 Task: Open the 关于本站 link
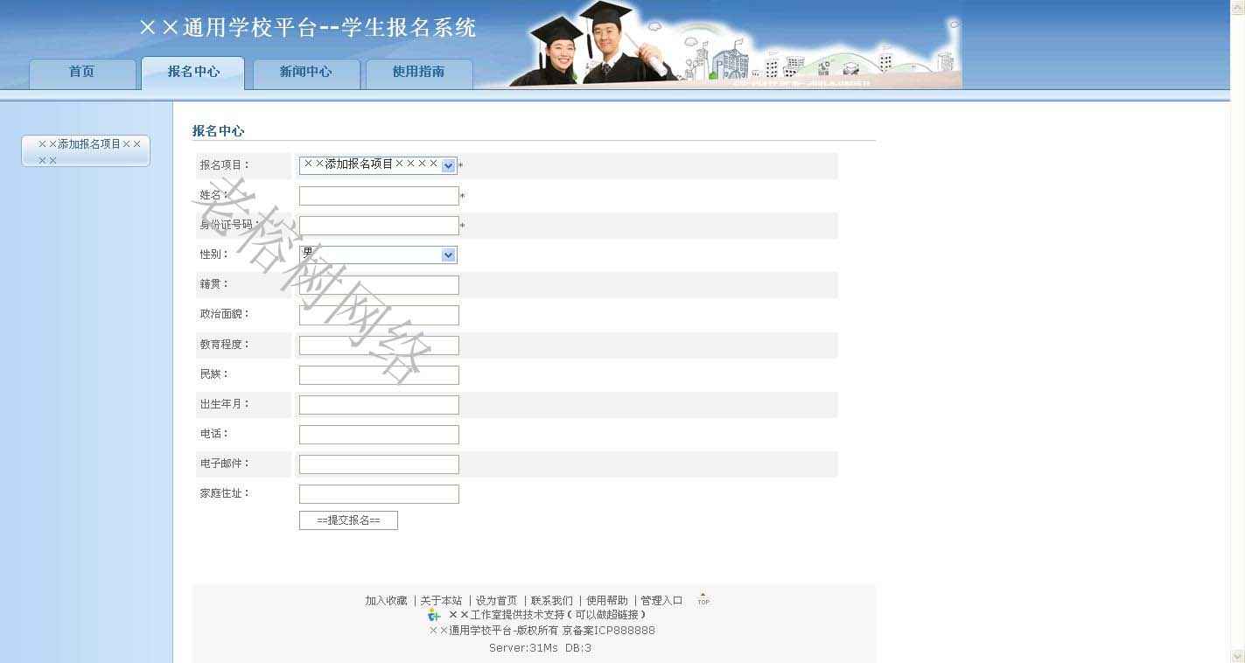click(x=441, y=601)
